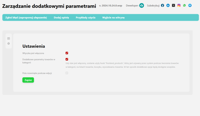Toggle 'Dodatkowe parametry towarów w kategorii' checkbox

click(x=67, y=59)
